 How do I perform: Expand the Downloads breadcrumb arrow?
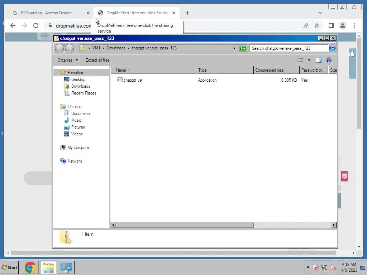(x=128, y=48)
